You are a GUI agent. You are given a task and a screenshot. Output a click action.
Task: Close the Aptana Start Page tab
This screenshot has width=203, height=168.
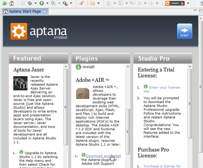[x=44, y=12]
